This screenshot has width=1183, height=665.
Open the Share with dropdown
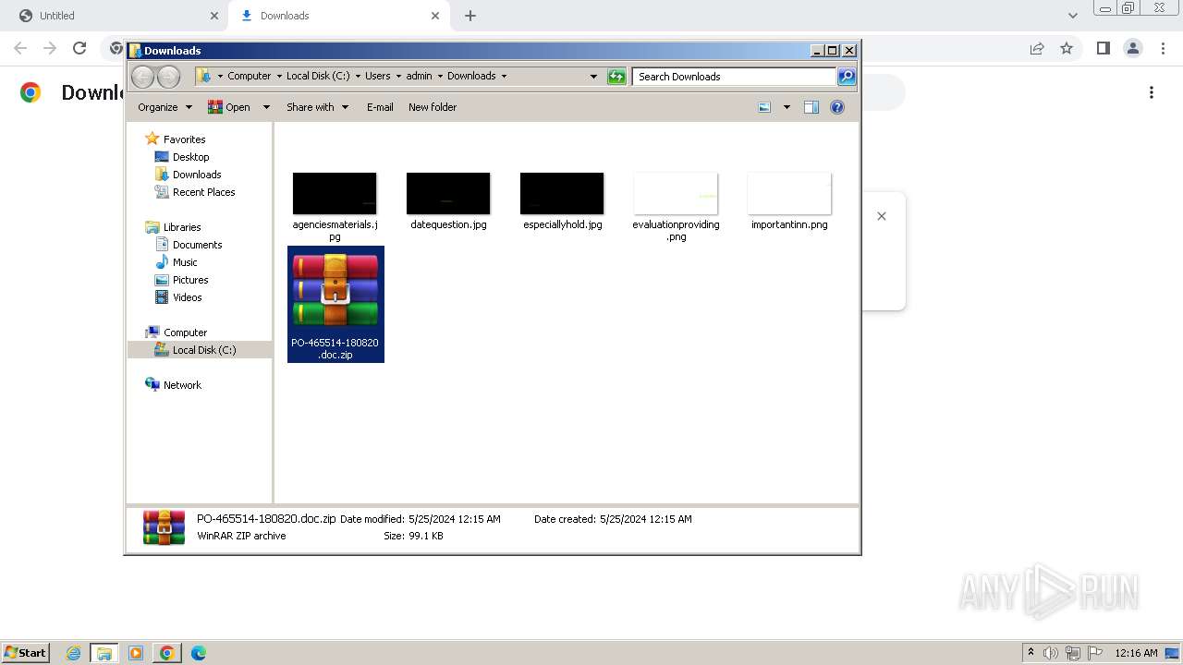point(318,107)
